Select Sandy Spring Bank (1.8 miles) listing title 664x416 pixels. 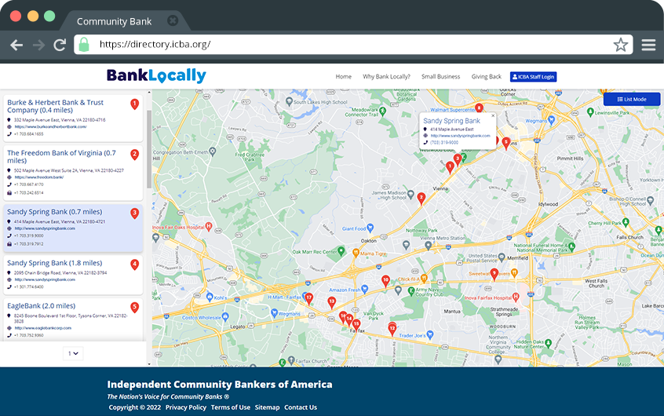click(55, 263)
